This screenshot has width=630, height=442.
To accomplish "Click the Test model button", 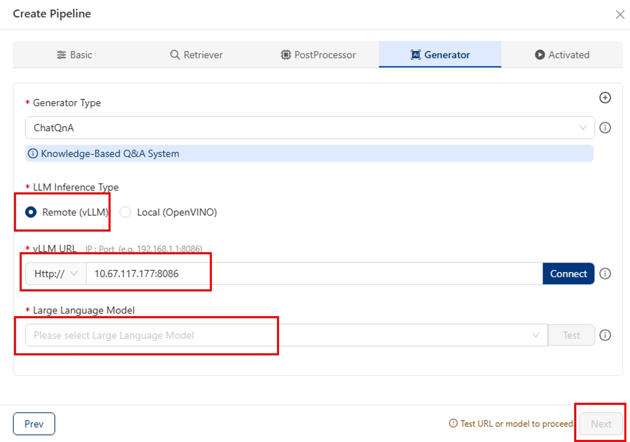I will [571, 335].
